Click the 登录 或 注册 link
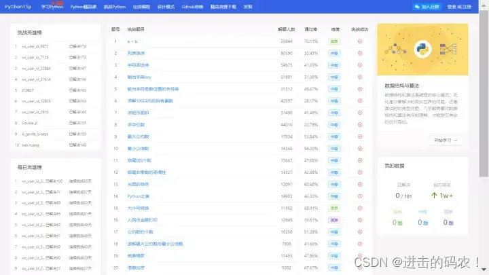The height and width of the screenshot is (275, 489). click(x=459, y=7)
